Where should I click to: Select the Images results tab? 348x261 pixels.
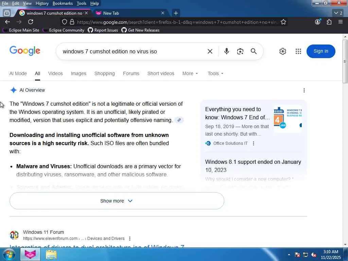[x=79, y=73]
